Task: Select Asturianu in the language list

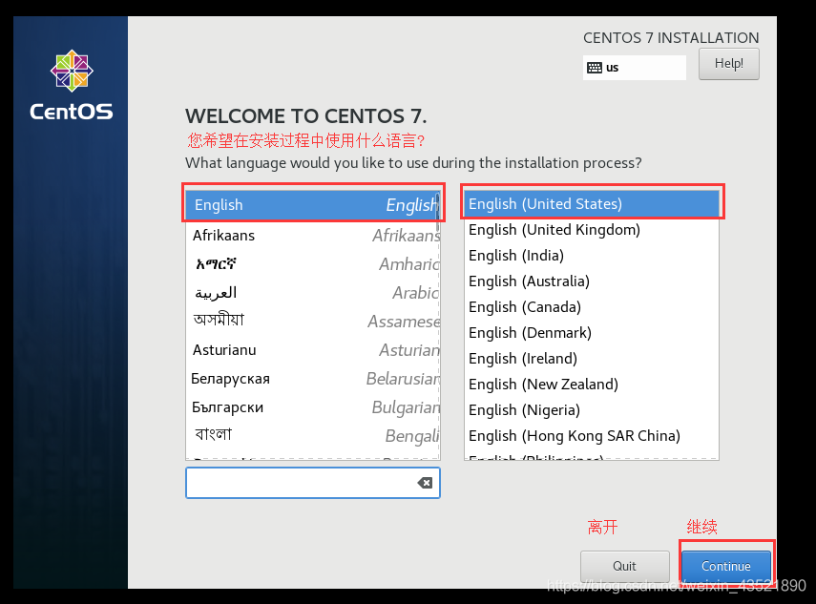Action: coord(312,349)
